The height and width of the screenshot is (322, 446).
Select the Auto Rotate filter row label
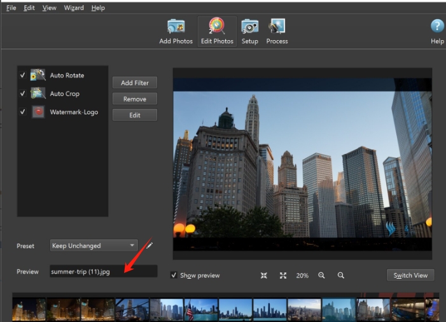(67, 75)
